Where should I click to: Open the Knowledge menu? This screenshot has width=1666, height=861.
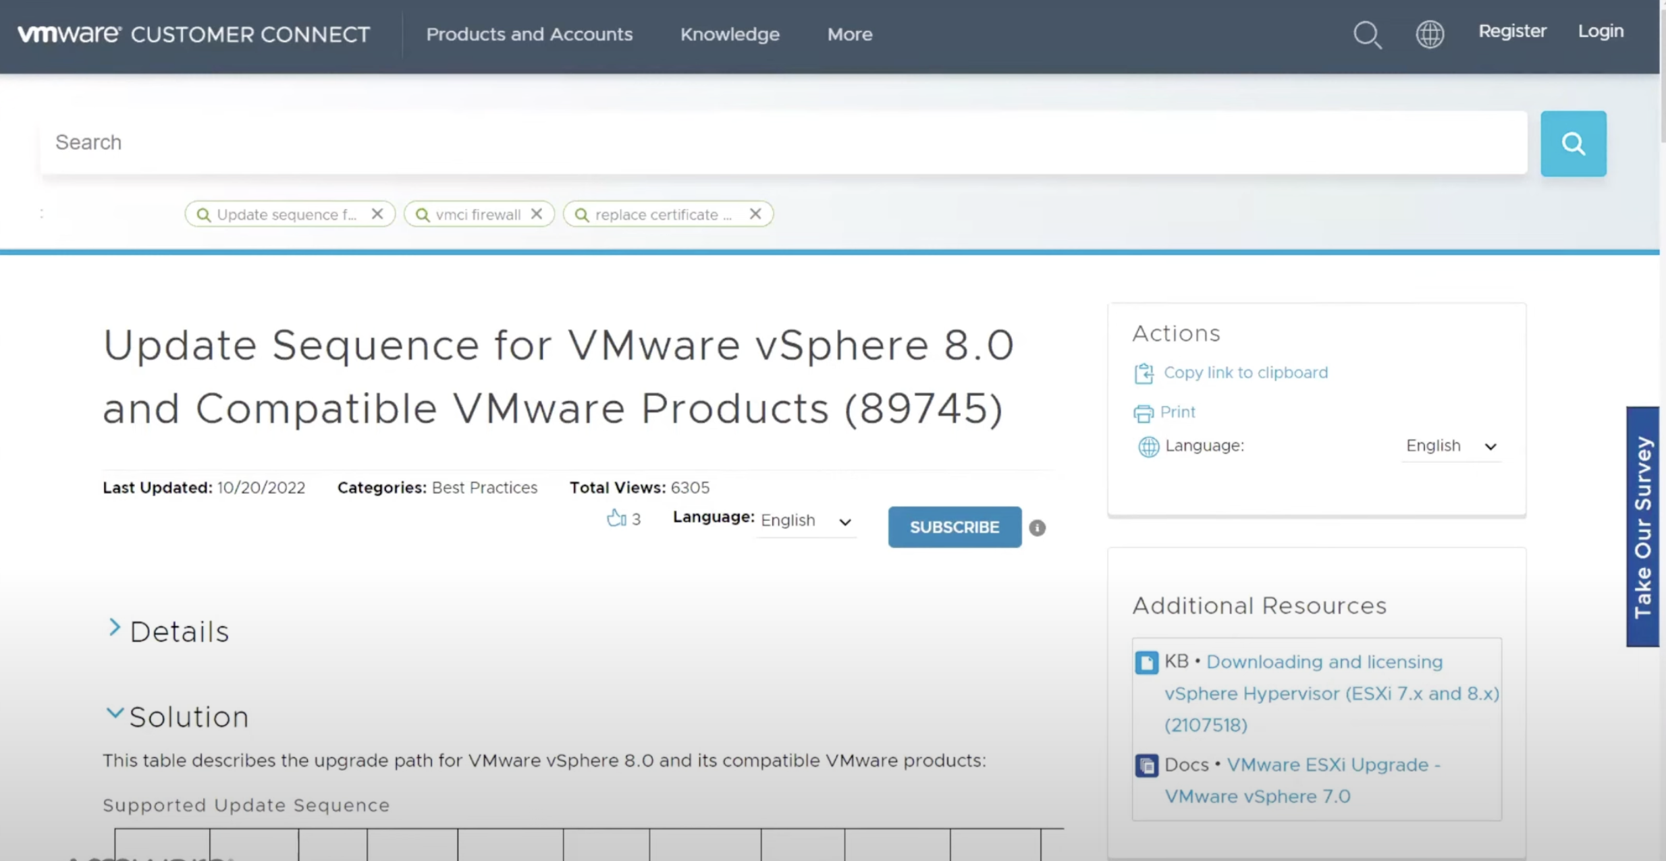(730, 34)
